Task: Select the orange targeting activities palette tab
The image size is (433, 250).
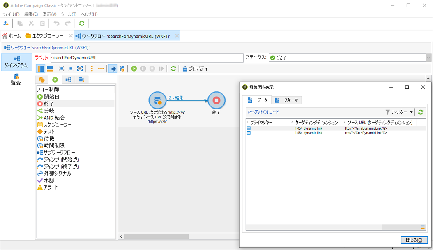Action: click(x=42, y=80)
